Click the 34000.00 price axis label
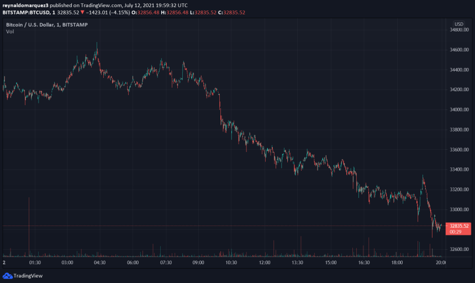The width and height of the screenshot is (475, 283). 459,109
